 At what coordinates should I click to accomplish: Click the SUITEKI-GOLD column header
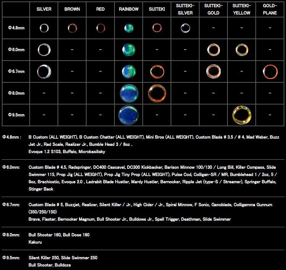(213, 9)
